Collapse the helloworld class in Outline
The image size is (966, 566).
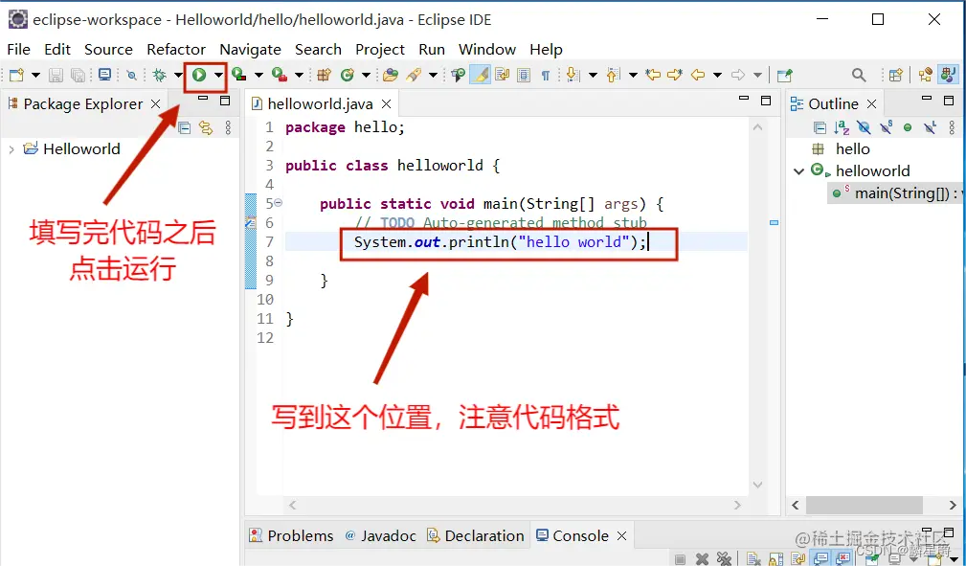click(x=799, y=171)
